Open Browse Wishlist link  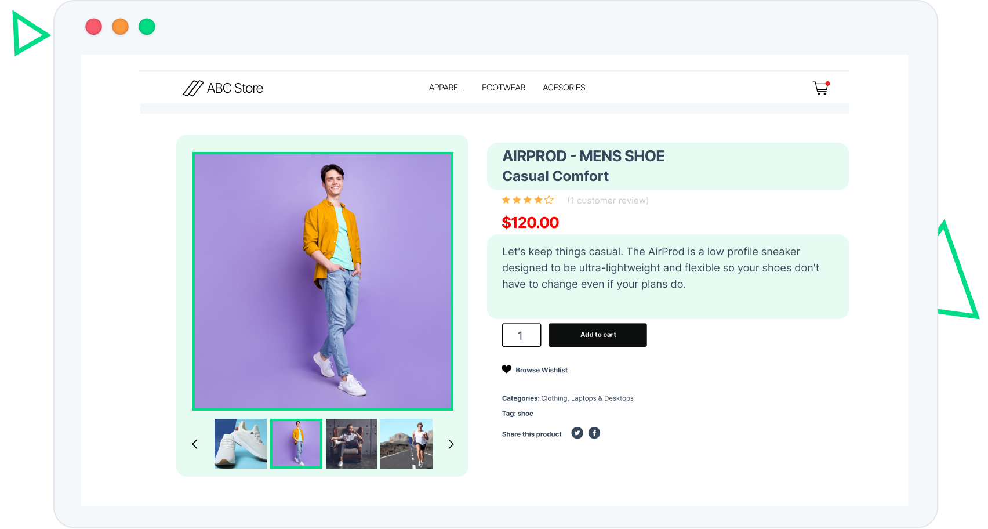[x=542, y=370]
